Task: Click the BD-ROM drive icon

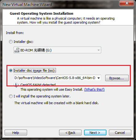Action: click(17, 50)
